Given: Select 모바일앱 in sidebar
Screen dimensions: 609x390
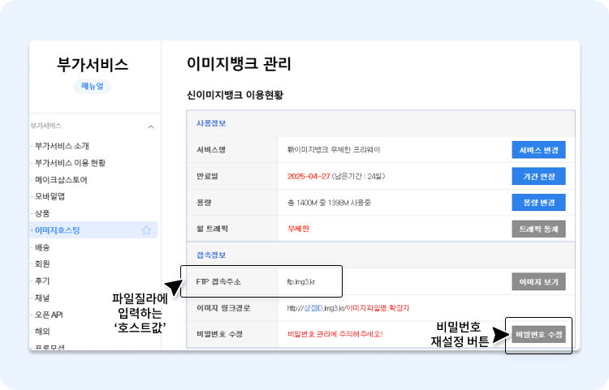Looking at the screenshot, I should coord(50,196).
